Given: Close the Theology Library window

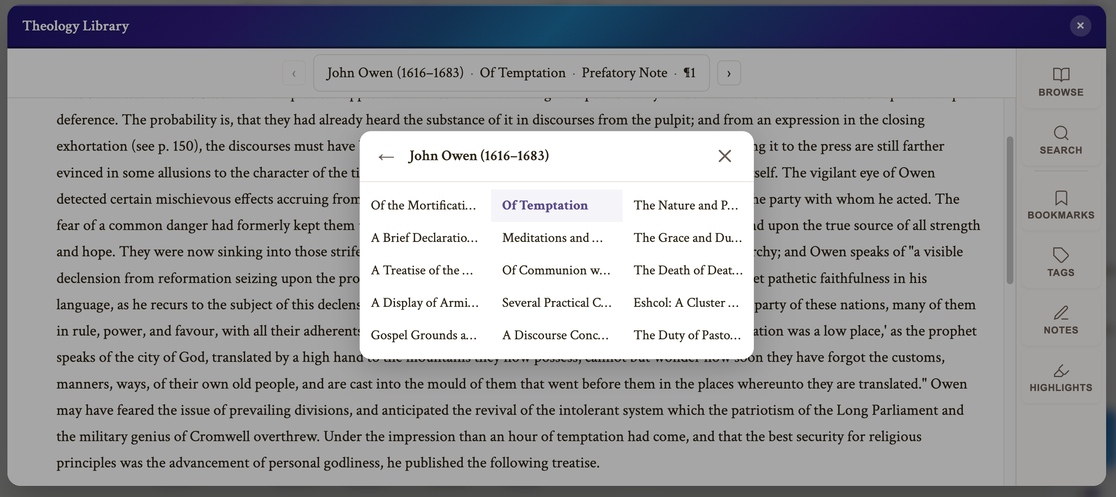Looking at the screenshot, I should pos(1080,25).
